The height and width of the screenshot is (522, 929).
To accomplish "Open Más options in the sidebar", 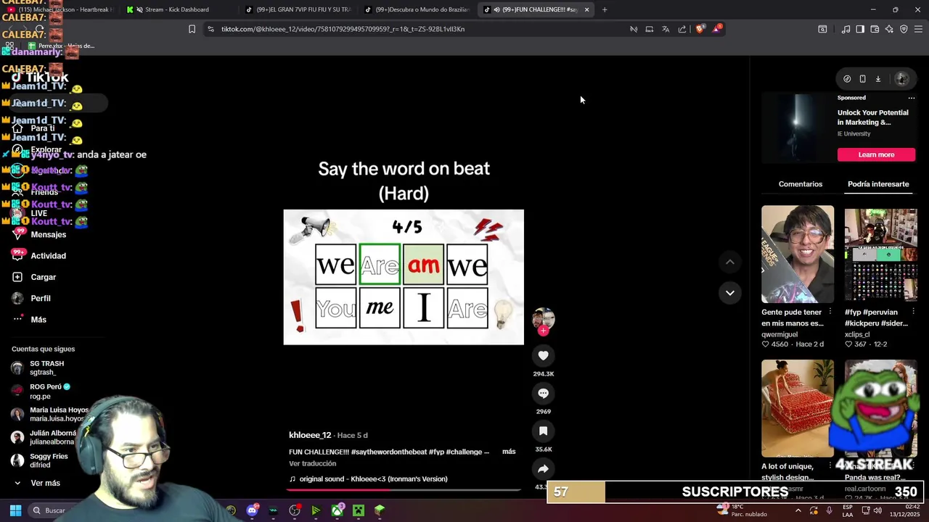I will click(x=38, y=319).
